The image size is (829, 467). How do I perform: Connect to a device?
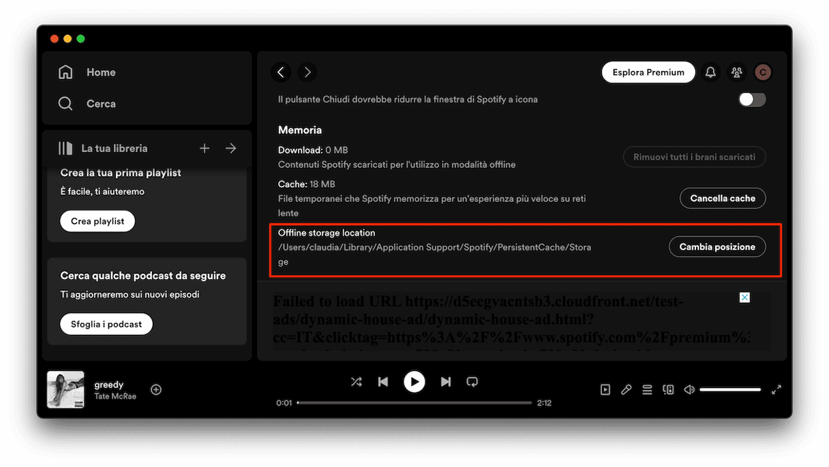[x=668, y=390]
